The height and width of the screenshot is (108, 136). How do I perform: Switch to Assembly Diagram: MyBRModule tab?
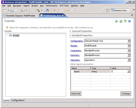[19, 16]
